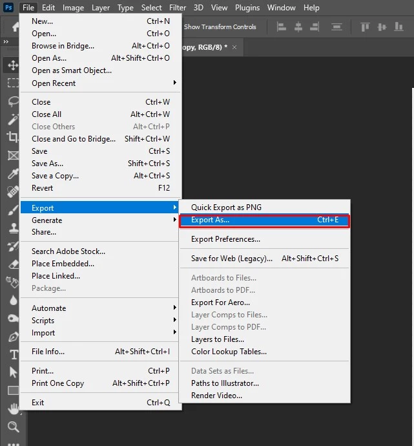Expand the Generate submenu
This screenshot has height=446, width=414.
pos(99,220)
